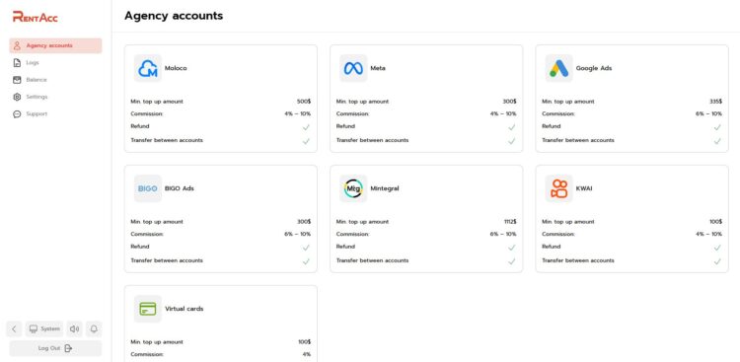Viewport: 740px width, 362px height.
Task: Click the Support chat bubble icon
Action: pyautogui.click(x=17, y=113)
